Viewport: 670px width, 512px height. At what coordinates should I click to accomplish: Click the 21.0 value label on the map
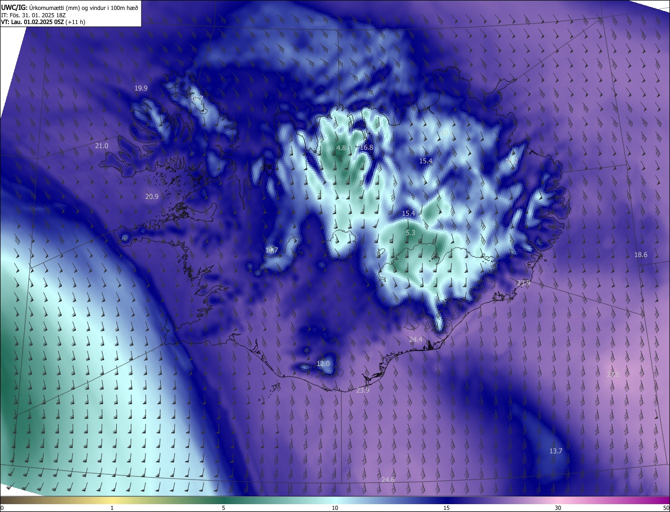click(102, 146)
